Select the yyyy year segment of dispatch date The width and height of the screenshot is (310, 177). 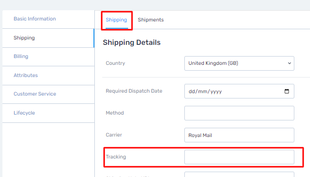216,92
